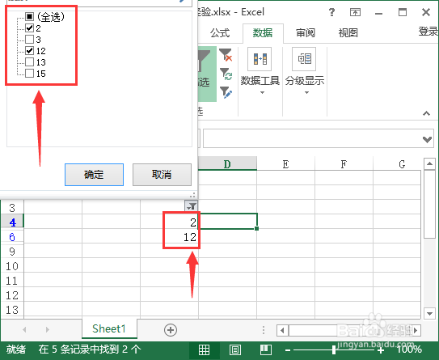Viewport: 439px width, 360px height.
Task: Click horizontal scrollbar right arrow
Action: coord(416,330)
